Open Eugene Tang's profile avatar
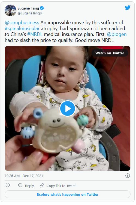Image resolution: width=136 pixels, height=205 pixels. pos(10,10)
